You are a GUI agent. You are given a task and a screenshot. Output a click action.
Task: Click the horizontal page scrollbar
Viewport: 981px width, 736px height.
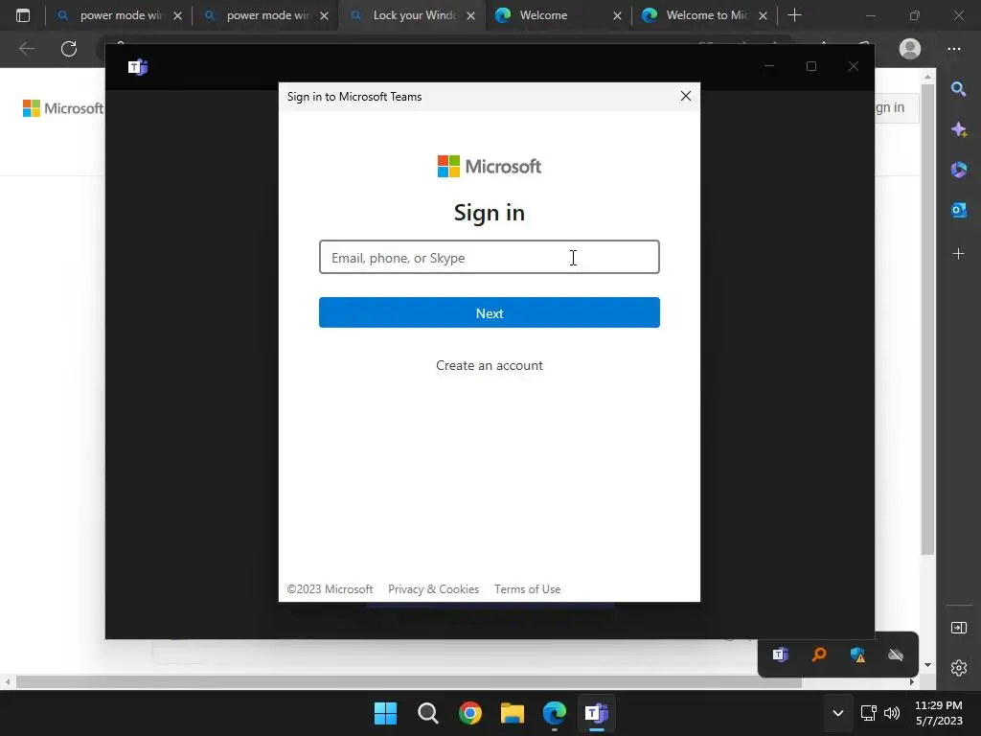(408, 682)
